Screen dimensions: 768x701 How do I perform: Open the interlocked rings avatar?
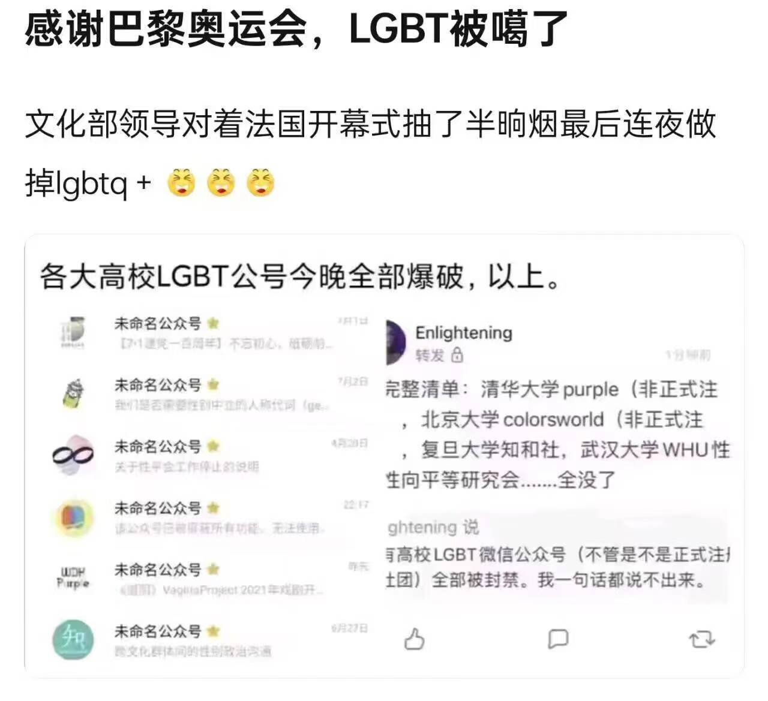click(x=73, y=455)
